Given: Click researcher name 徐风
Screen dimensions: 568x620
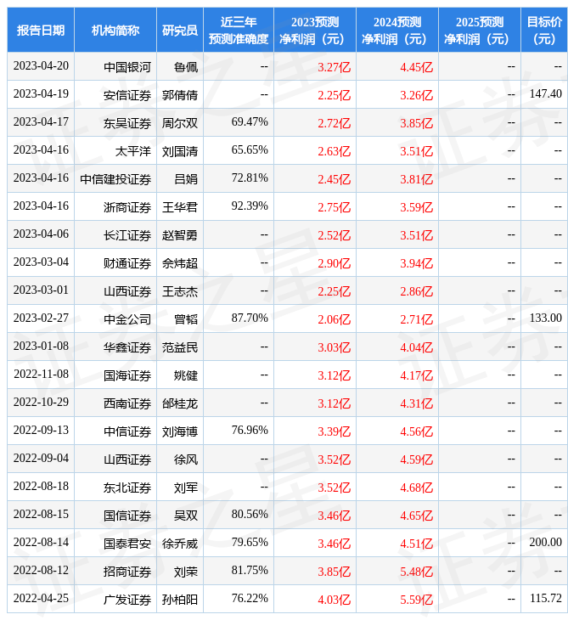Looking at the screenshot, I should tap(186, 459).
